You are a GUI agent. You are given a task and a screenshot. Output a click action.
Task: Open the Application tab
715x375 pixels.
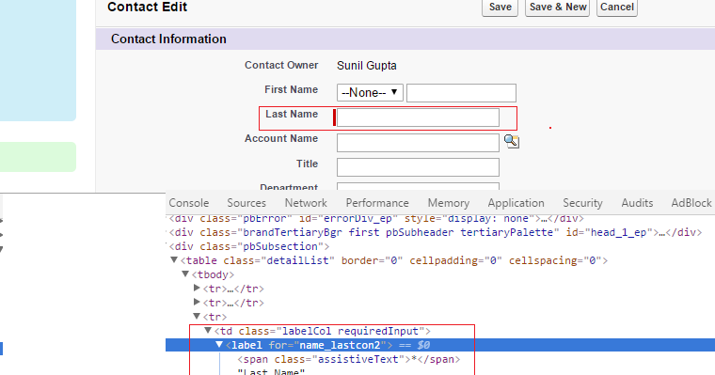516,203
